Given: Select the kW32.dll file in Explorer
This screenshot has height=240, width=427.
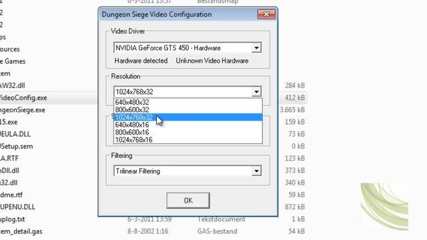Looking at the screenshot, I should 13,85.
